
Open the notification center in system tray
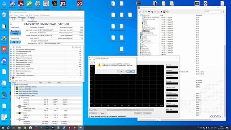(x=227, y=127)
